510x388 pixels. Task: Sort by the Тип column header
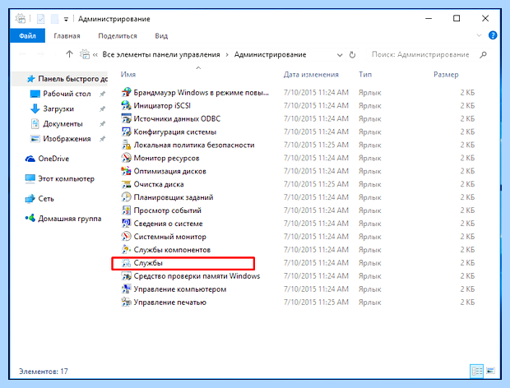coord(365,75)
